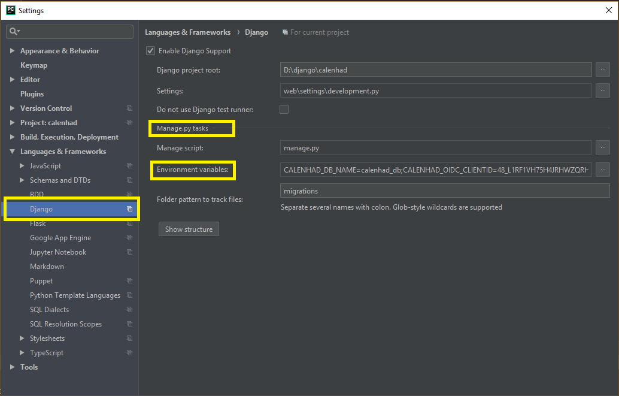The image size is (619, 396).
Task: Expand Schemas and DTDs subsection
Action: [22, 180]
